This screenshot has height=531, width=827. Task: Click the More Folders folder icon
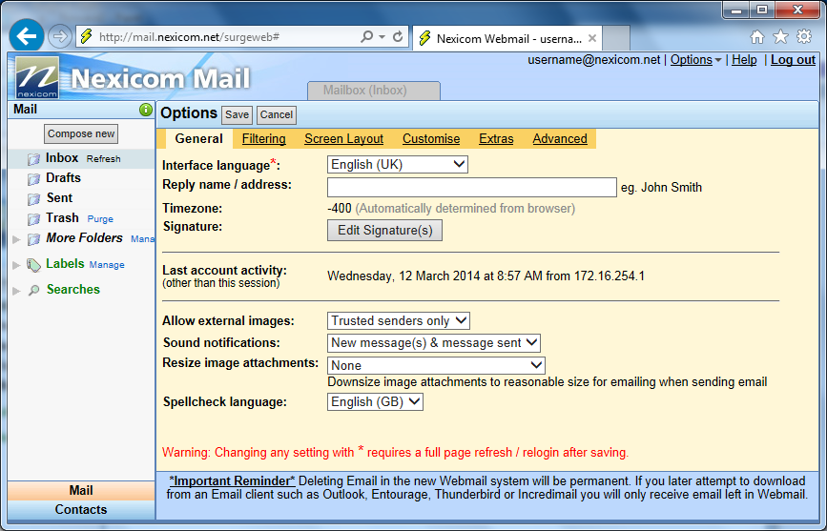click(x=33, y=239)
